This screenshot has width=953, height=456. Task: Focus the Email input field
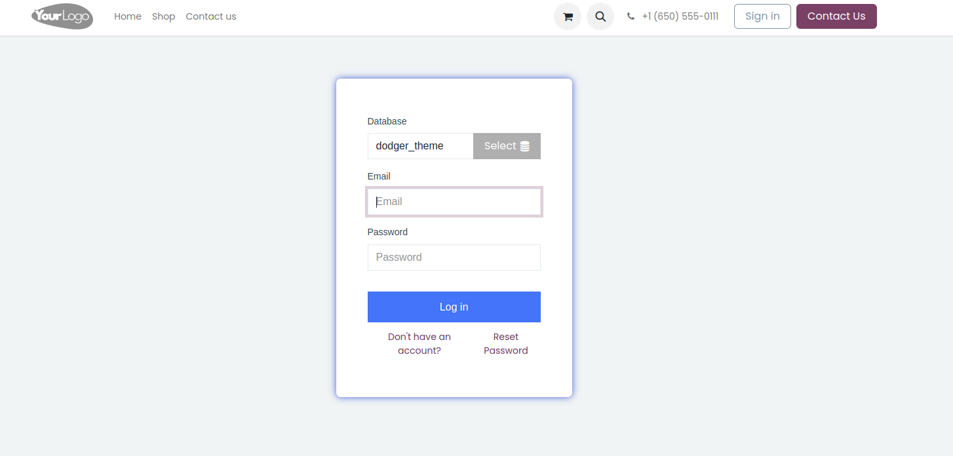click(x=454, y=202)
